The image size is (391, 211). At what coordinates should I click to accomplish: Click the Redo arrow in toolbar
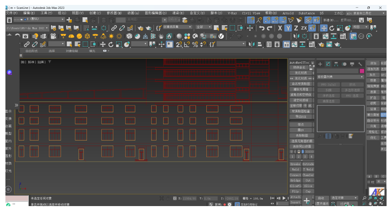coord(270,28)
